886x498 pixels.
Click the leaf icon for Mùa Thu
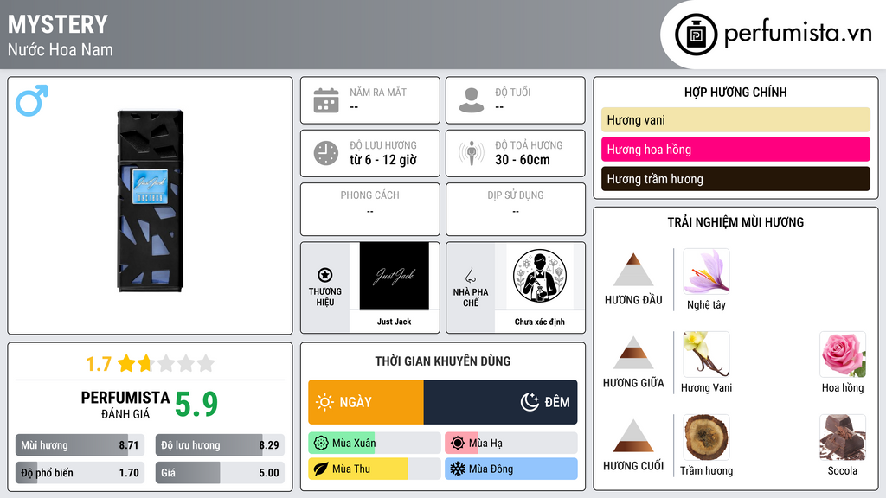point(321,469)
